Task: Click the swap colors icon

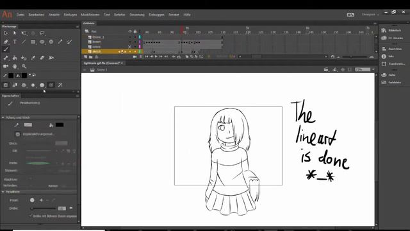Action: [34, 75]
